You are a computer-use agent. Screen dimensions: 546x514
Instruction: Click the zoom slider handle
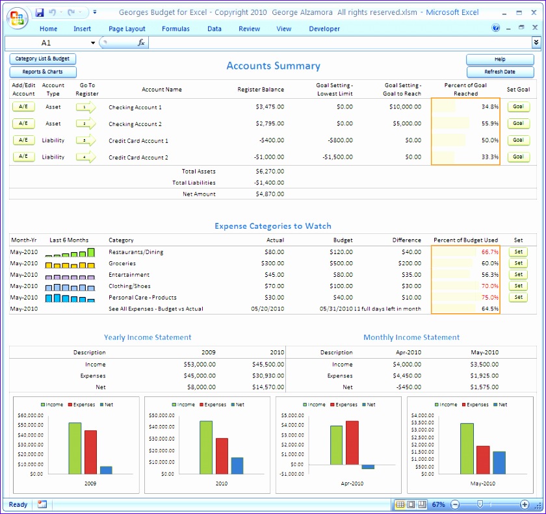(x=480, y=504)
